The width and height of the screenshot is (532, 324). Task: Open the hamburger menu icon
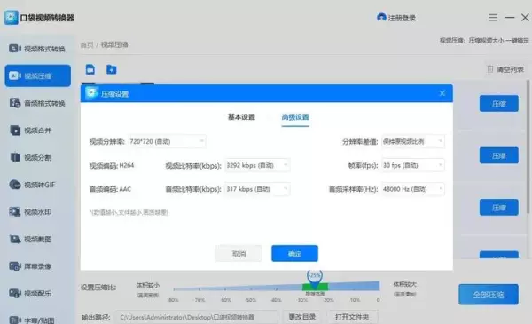pyautogui.click(x=493, y=18)
